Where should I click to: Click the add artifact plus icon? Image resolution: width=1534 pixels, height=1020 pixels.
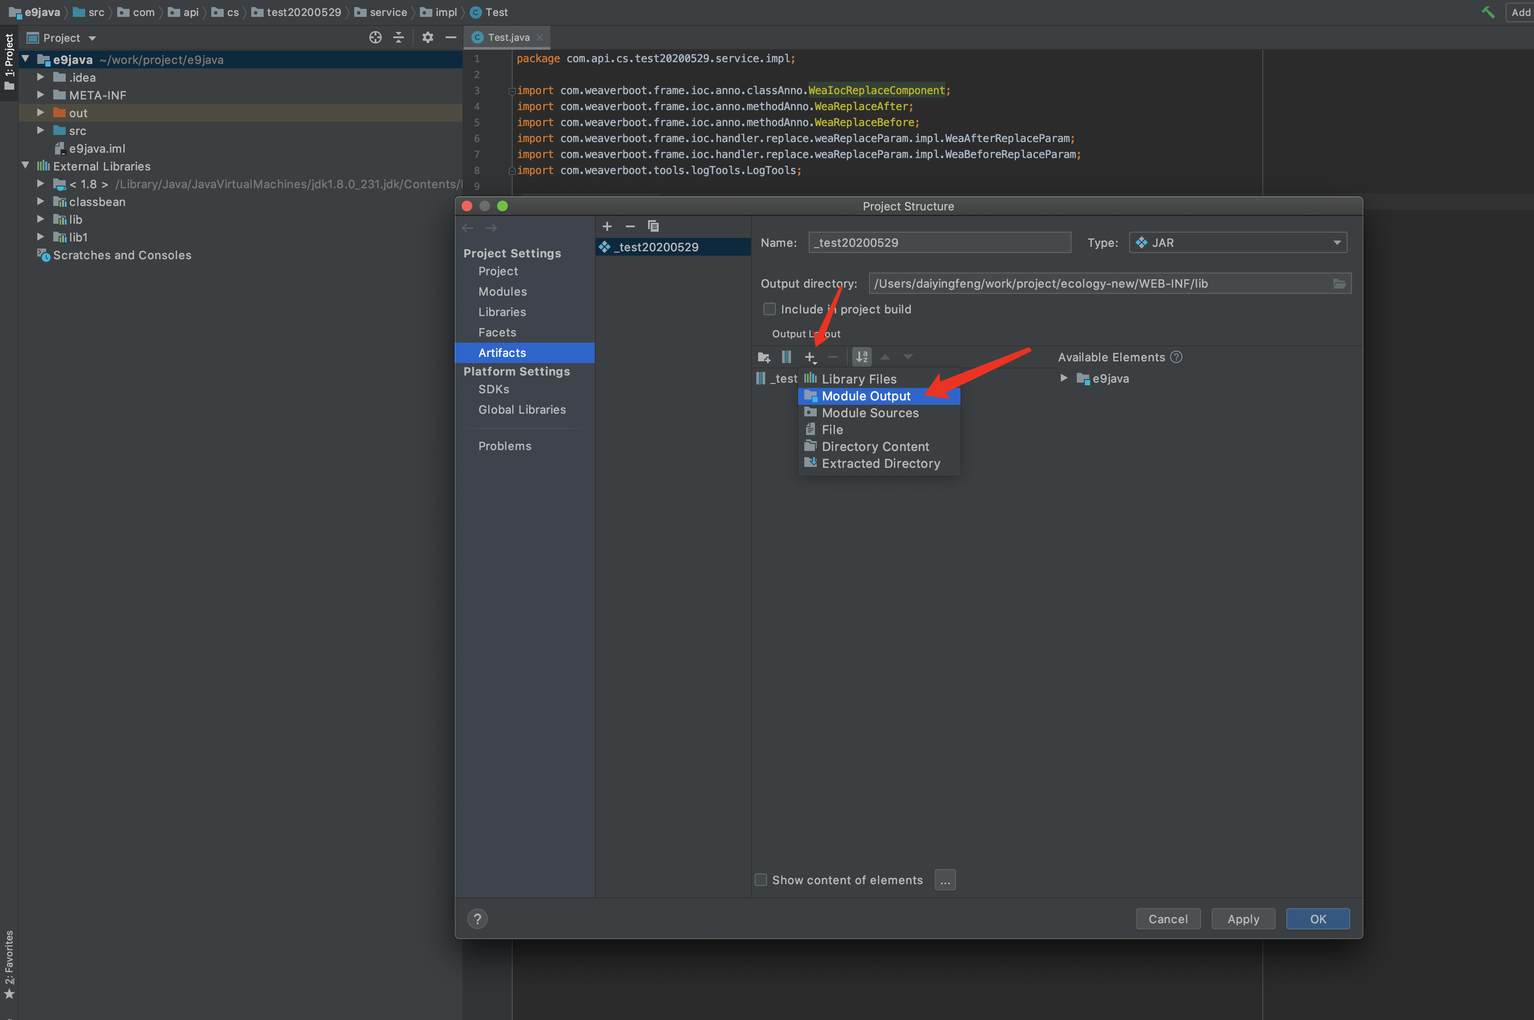(x=607, y=226)
